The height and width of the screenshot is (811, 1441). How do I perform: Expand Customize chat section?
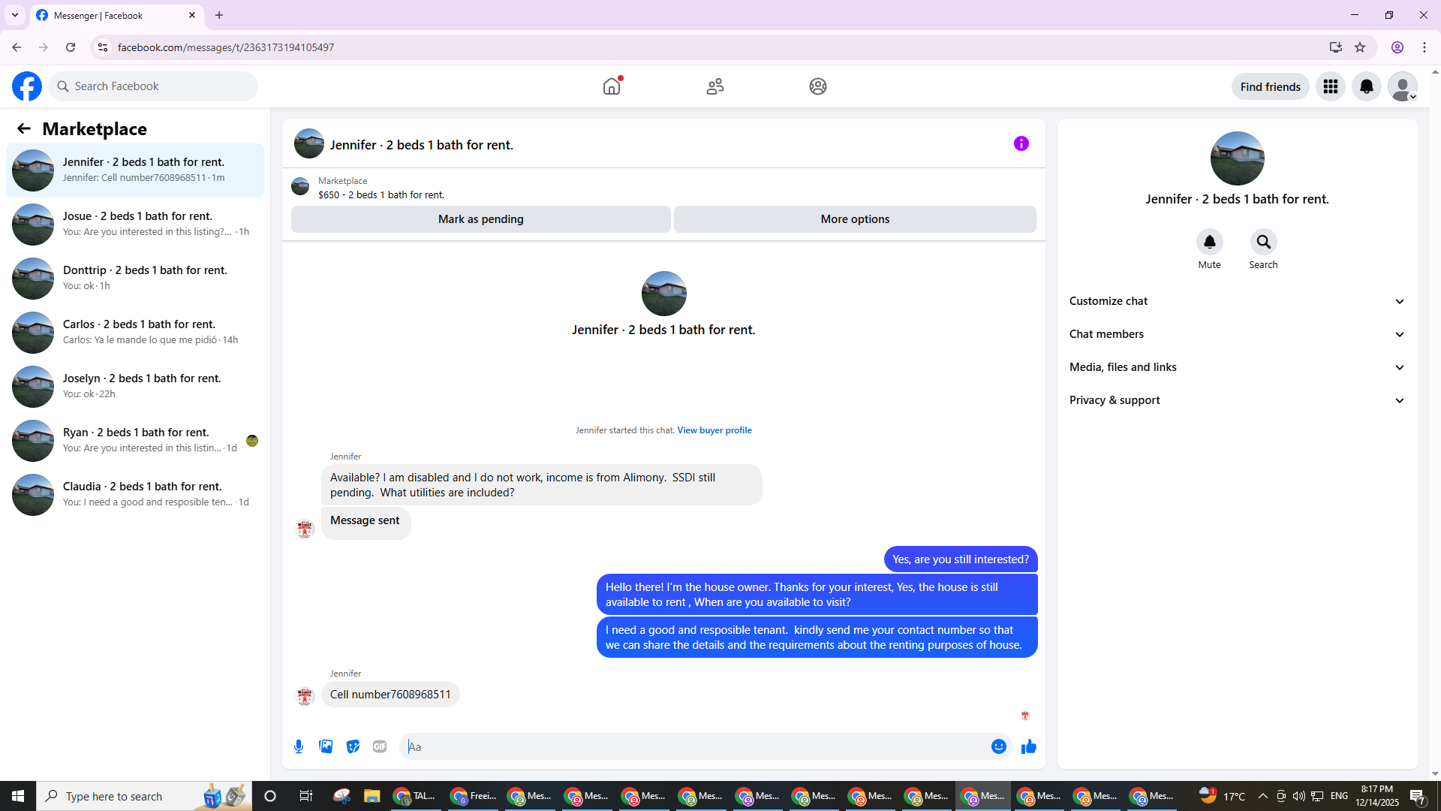pos(1237,301)
